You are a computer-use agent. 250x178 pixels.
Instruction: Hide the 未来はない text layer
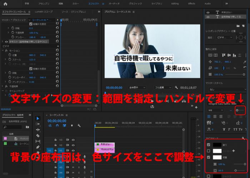[208, 12]
